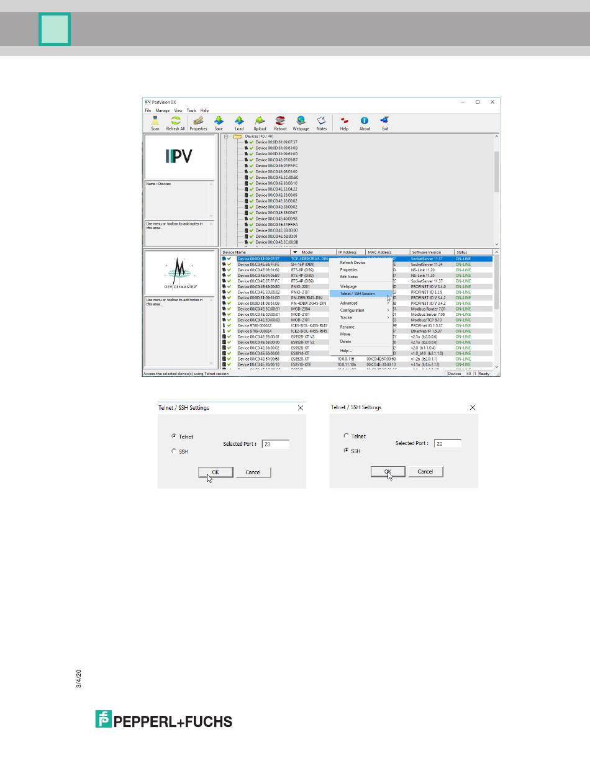Choose Refresh Device from context menu
The image size is (590, 763).
[353, 263]
